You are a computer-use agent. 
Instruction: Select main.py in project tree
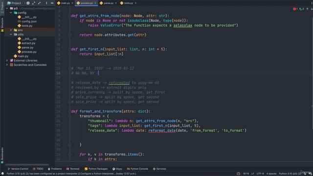point(21,56)
